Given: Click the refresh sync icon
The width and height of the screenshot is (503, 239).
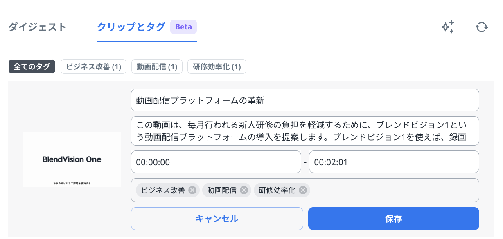Looking at the screenshot, I should point(482,27).
